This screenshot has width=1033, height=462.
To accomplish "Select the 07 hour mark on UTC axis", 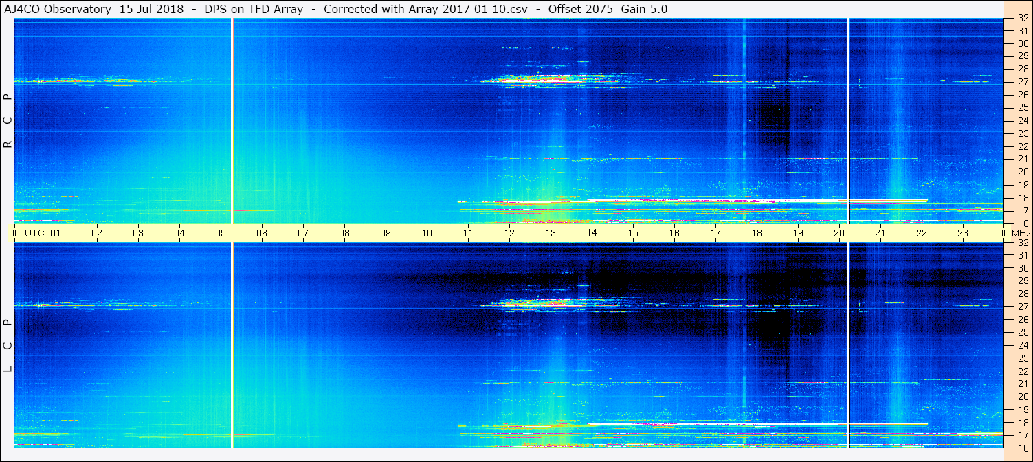I will tap(303, 233).
